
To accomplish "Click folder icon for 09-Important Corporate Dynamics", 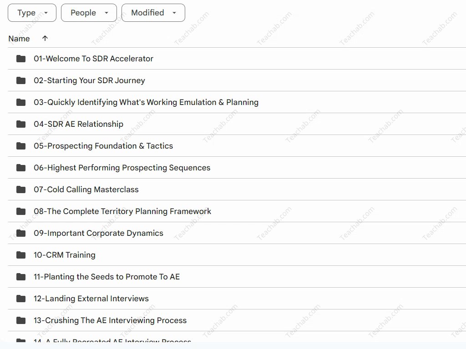I will point(21,233).
